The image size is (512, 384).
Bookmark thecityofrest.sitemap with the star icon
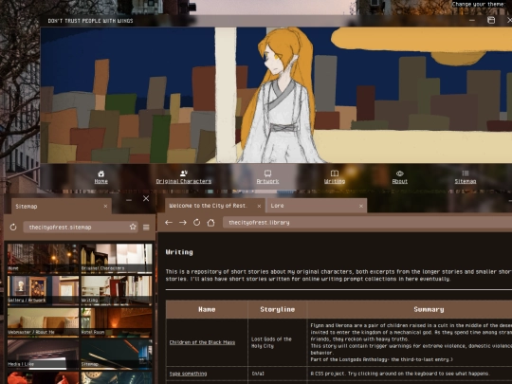pyautogui.click(x=133, y=227)
